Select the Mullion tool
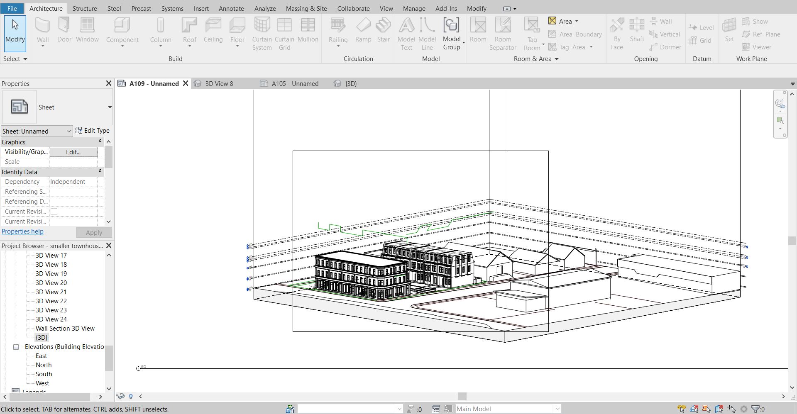797x414 pixels. (x=308, y=30)
